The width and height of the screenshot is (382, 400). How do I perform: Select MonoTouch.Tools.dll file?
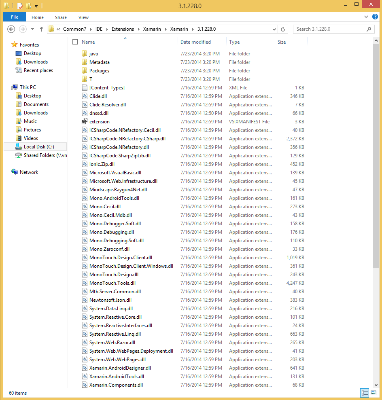click(x=112, y=283)
